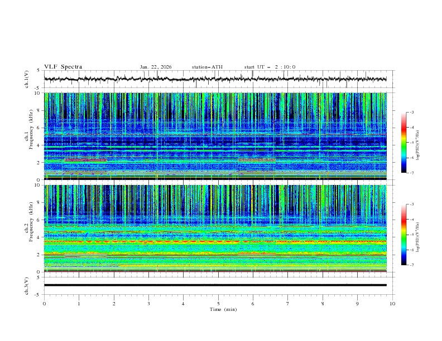This screenshot has height=341, width=442.
Task: Select the 5-minute tick label on time axis
Action: pos(218,303)
